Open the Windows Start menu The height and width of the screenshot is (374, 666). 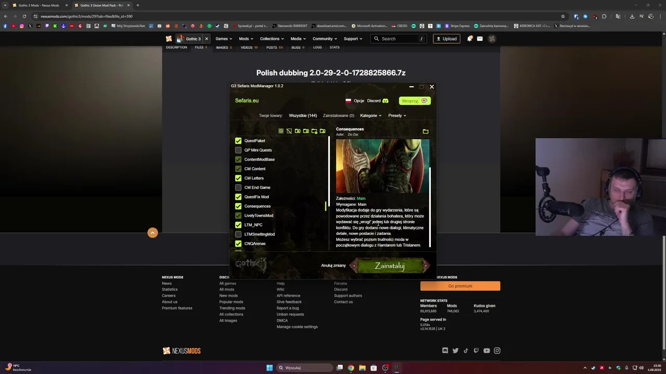[x=270, y=368]
